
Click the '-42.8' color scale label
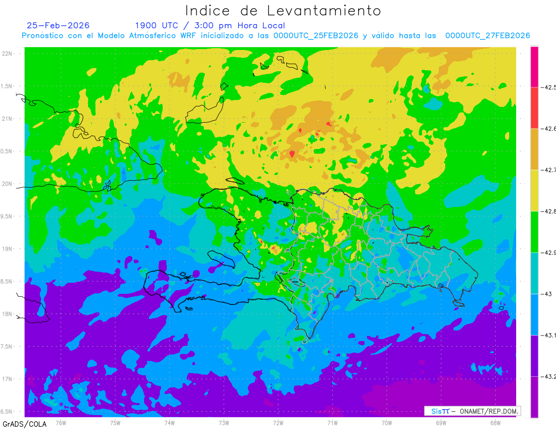(x=548, y=211)
